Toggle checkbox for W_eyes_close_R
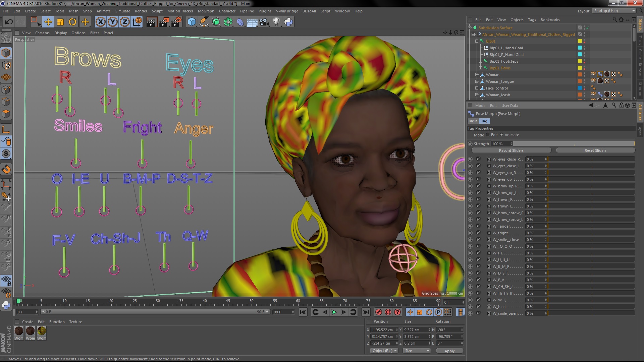 478,159
